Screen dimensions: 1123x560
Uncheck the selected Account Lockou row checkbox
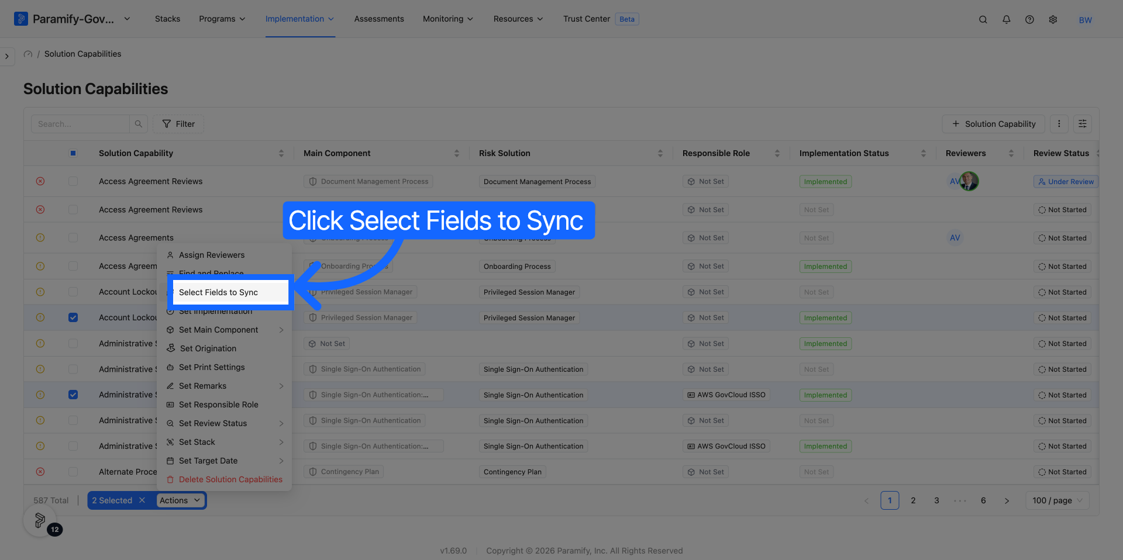point(73,317)
